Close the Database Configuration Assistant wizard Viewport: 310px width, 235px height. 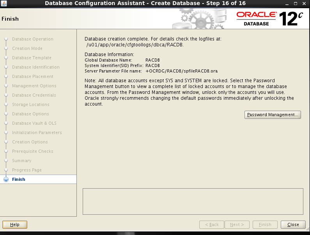(293, 224)
